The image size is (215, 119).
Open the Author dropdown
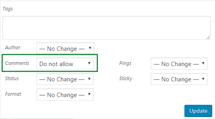(x=65, y=49)
